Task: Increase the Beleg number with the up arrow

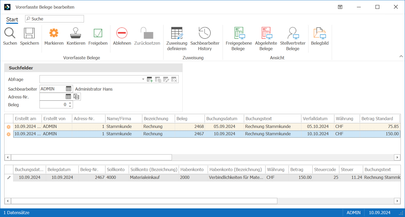Action: [70, 103]
